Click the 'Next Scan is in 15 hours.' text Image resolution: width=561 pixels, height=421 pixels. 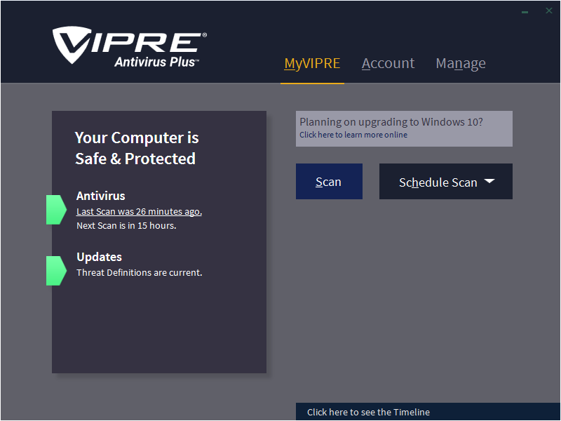pyautogui.click(x=126, y=226)
